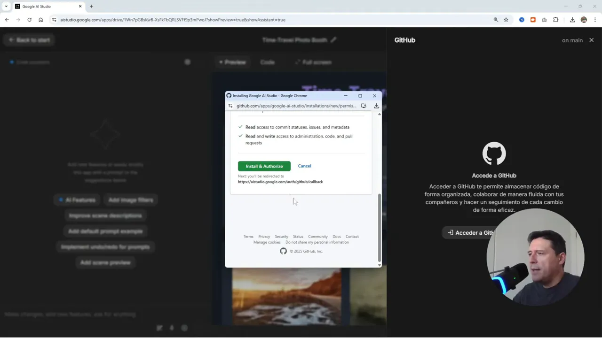Click the GitHub logo in the popup footer

tap(283, 251)
